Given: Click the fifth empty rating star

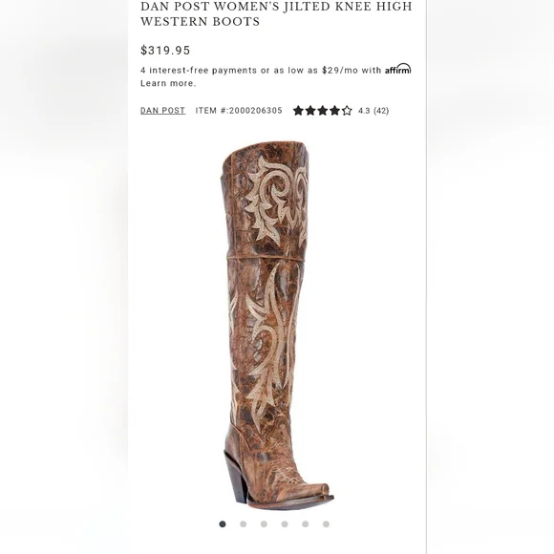Looking at the screenshot, I should click(347, 111).
